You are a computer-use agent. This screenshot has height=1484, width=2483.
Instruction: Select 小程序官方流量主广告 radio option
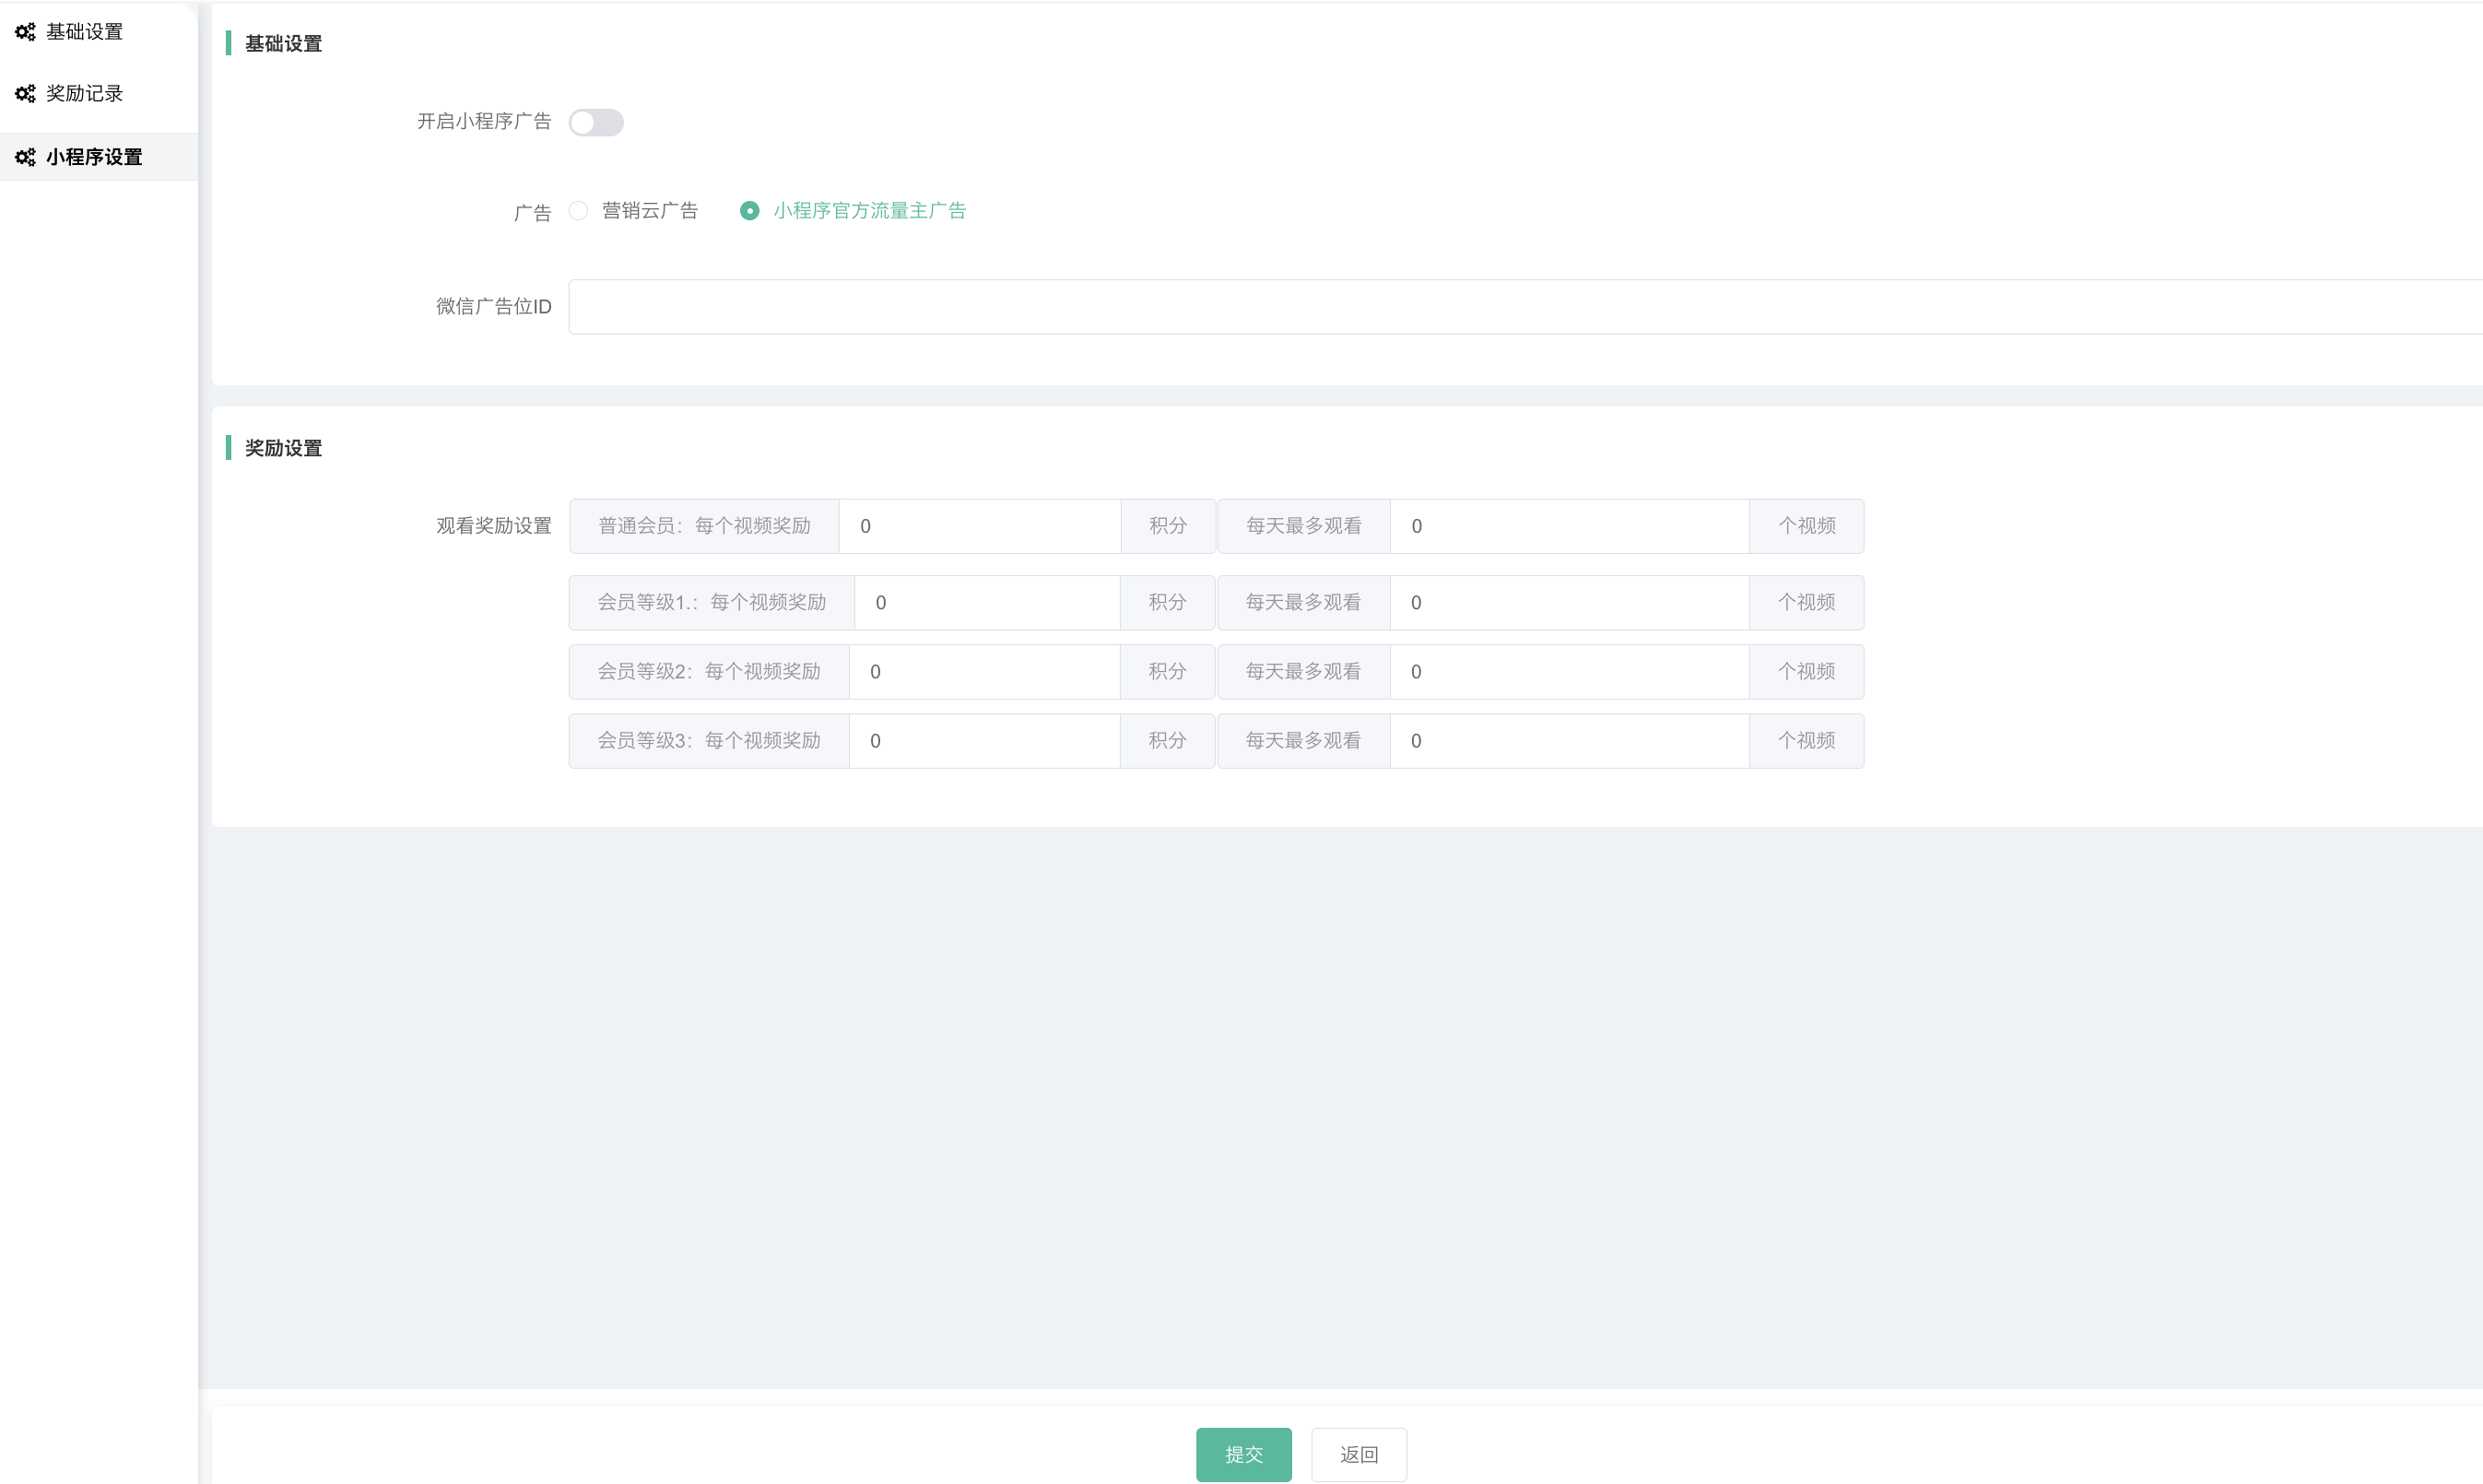[749, 211]
